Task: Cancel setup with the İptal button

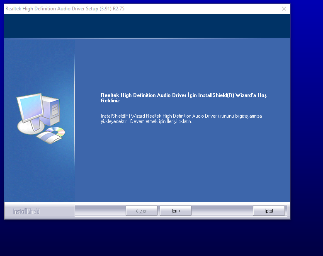Action: click(x=269, y=211)
